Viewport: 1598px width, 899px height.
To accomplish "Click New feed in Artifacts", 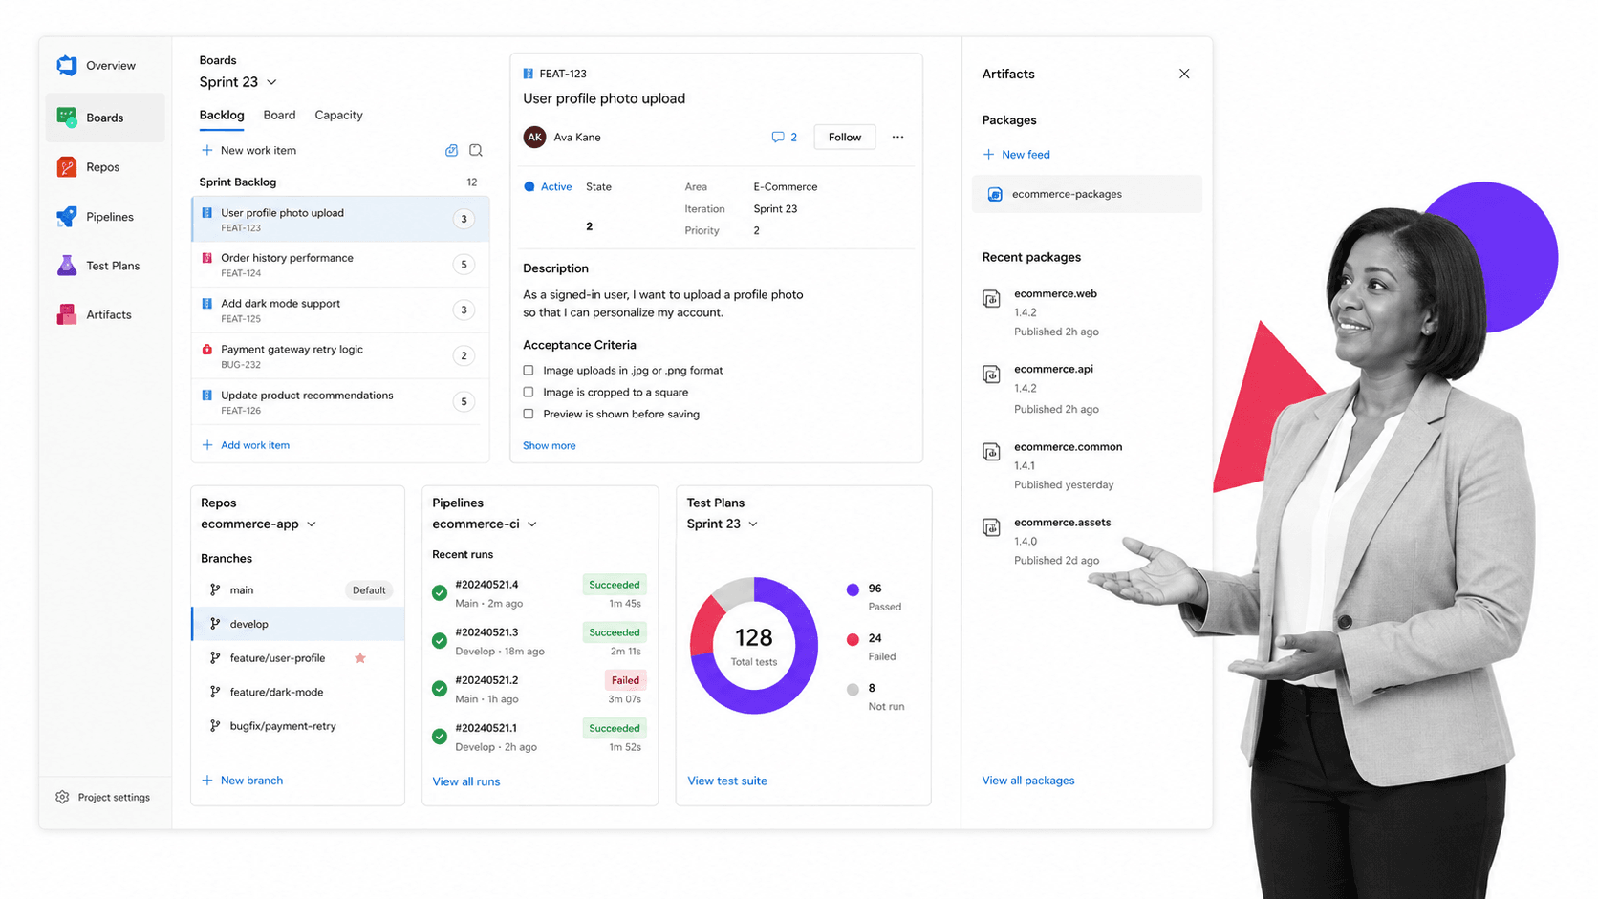I will click(1017, 154).
